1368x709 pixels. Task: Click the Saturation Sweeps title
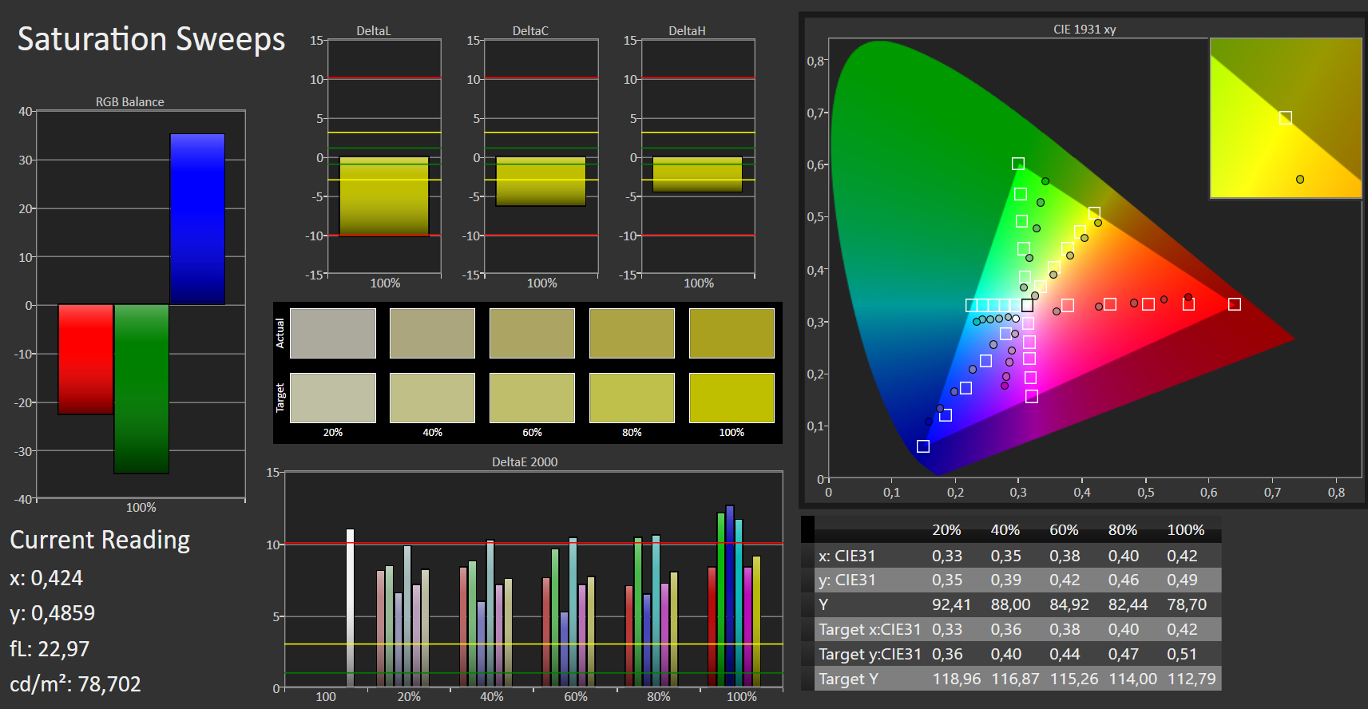click(x=151, y=39)
